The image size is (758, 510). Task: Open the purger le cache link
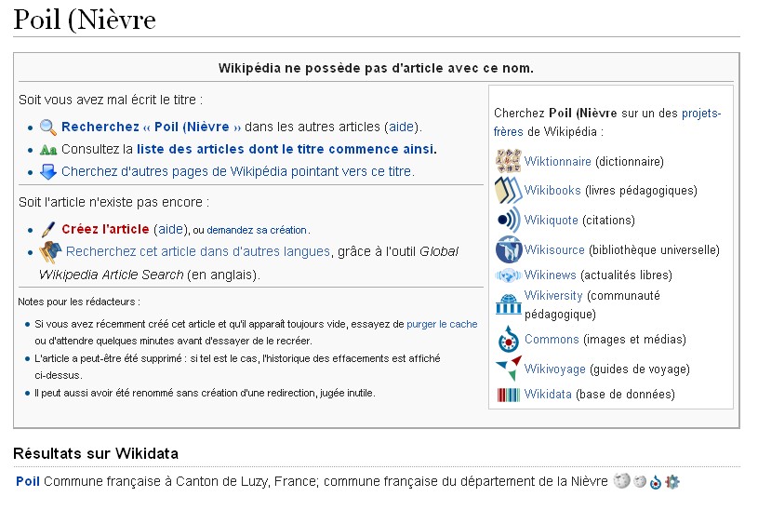(442, 325)
